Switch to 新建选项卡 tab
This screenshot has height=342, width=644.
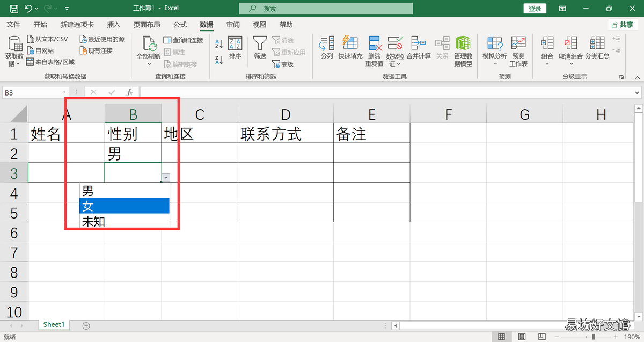[x=77, y=25]
